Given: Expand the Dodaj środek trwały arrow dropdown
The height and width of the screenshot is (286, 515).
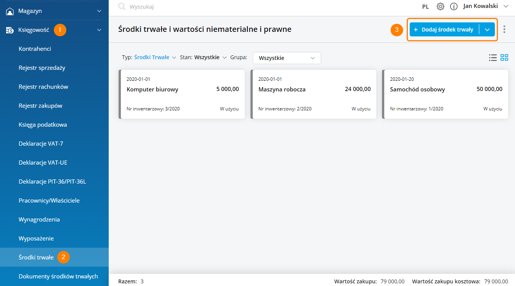Looking at the screenshot, I should [487, 30].
